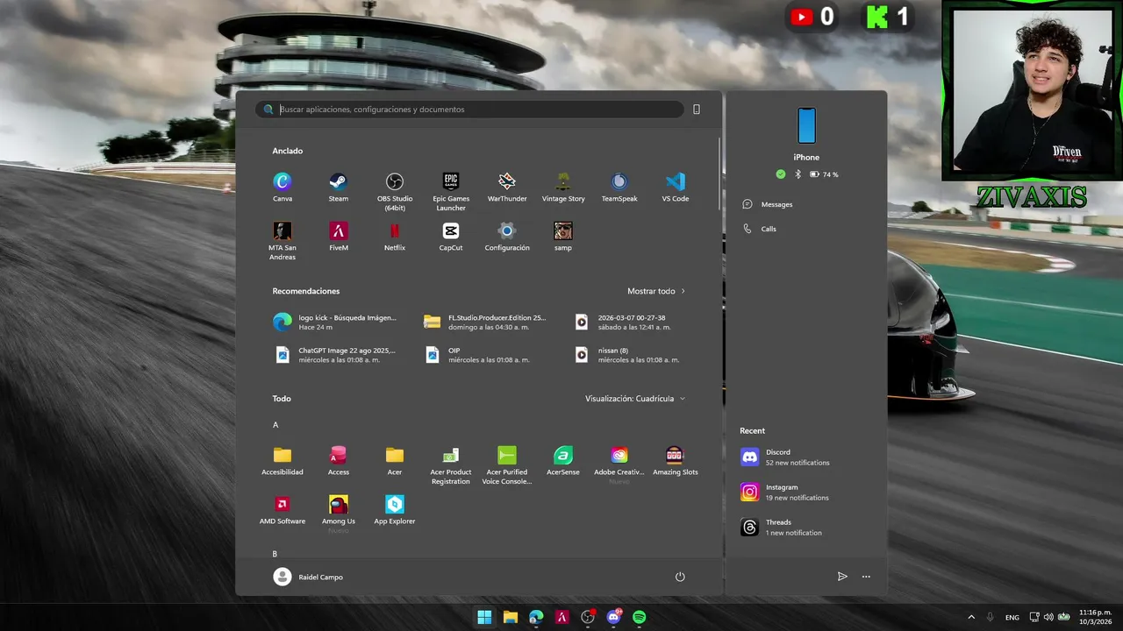Open App Explorer
Viewport: 1123px width, 631px height.
(x=395, y=509)
